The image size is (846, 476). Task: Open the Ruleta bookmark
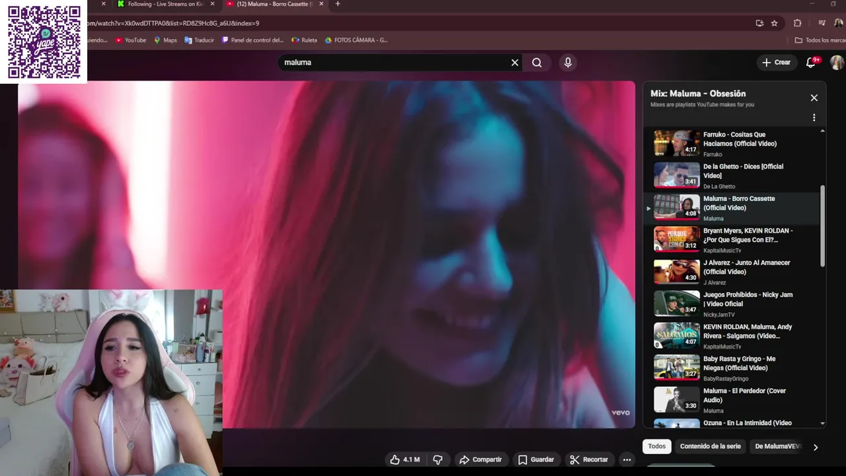(304, 40)
